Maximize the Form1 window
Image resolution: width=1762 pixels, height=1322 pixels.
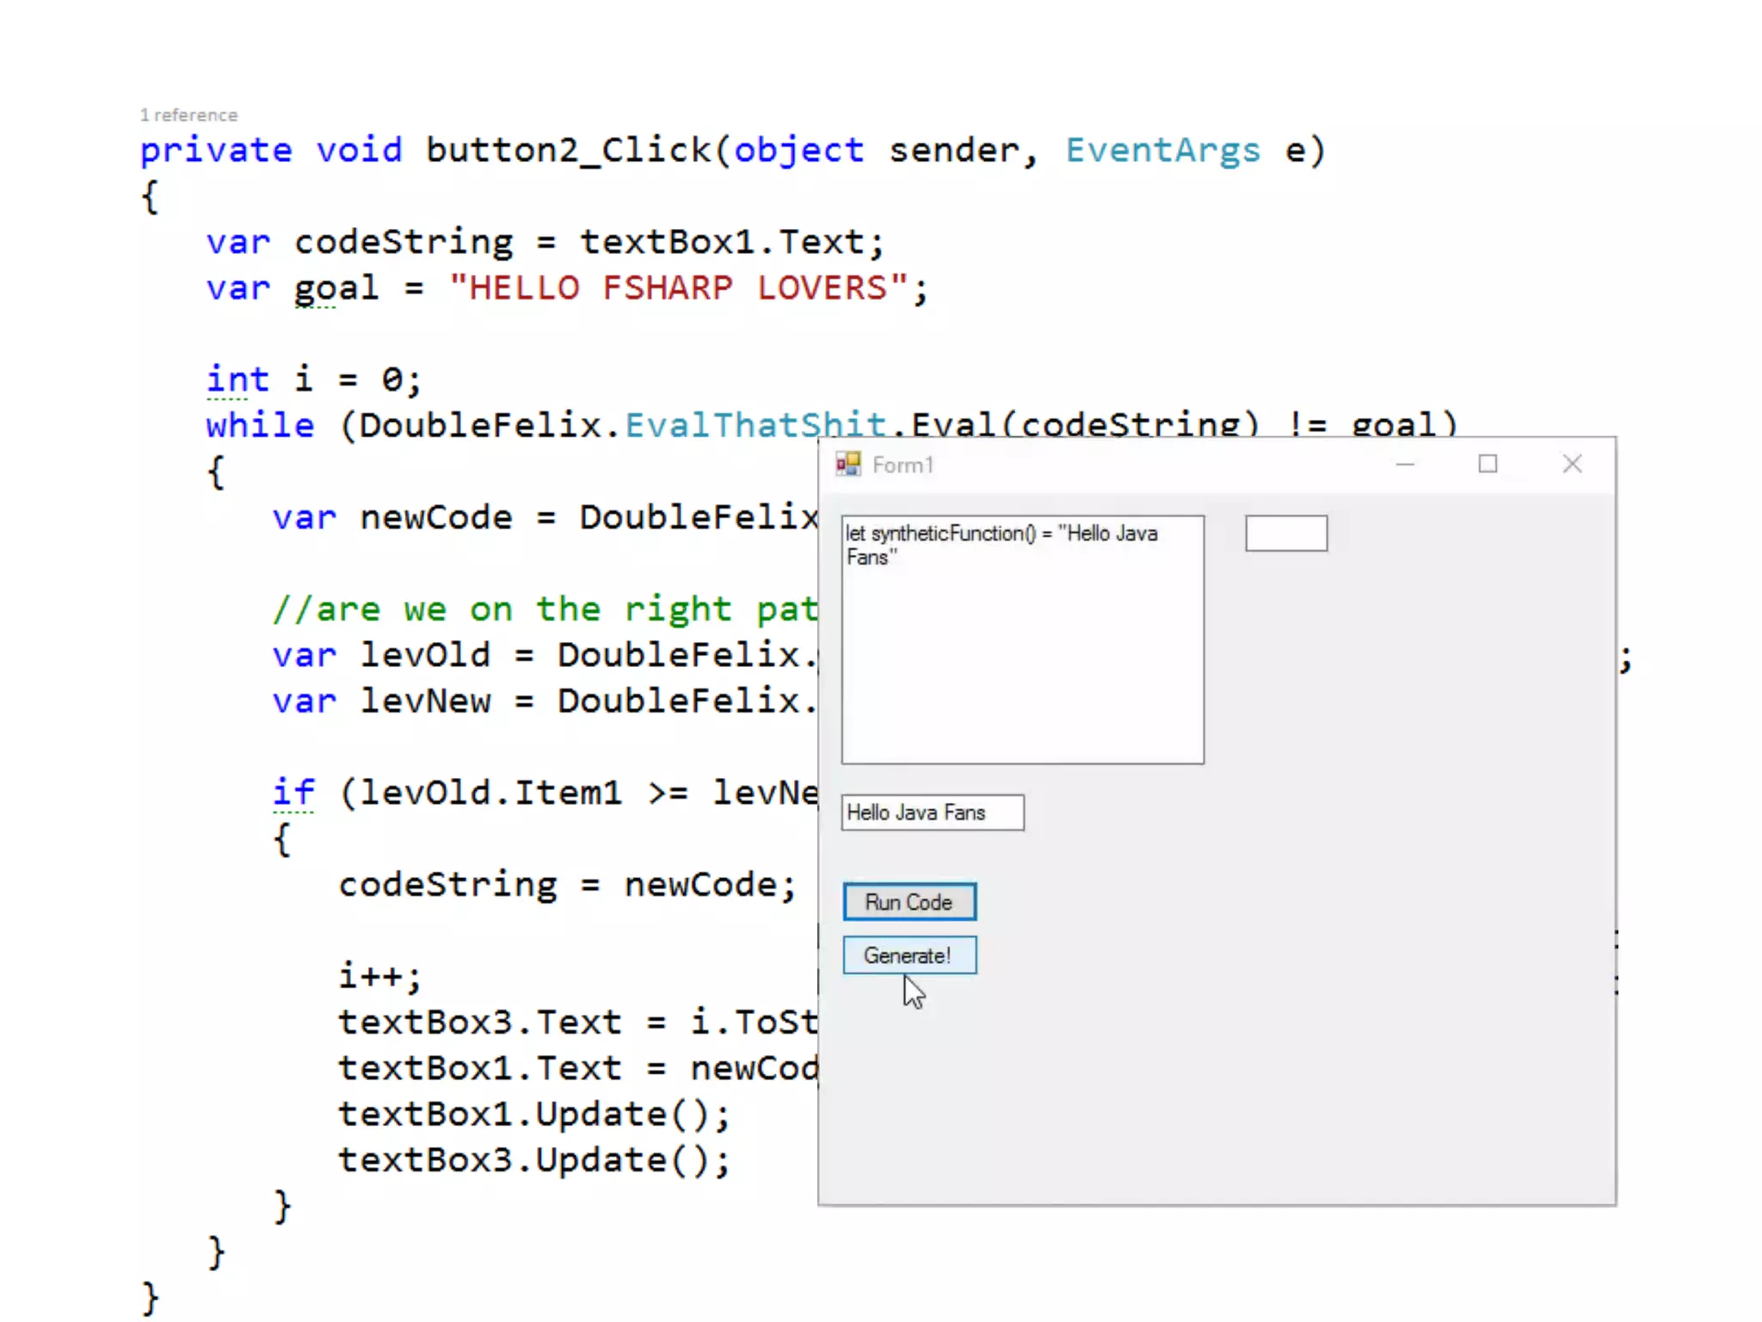[1488, 465]
